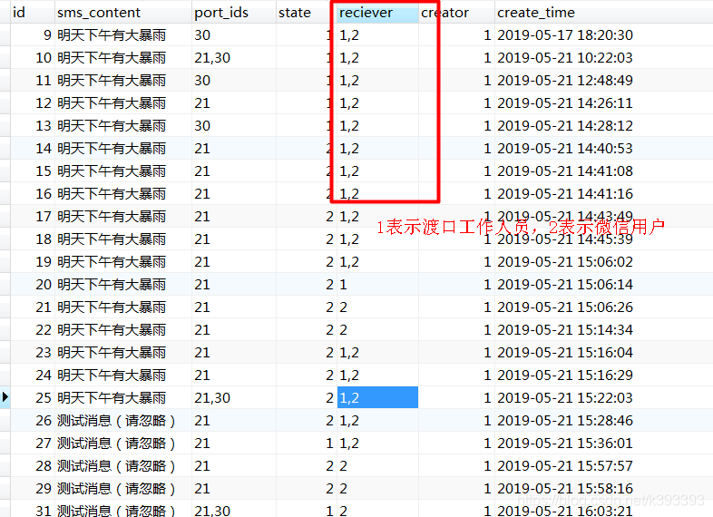Click the row indicator arrow beside id 25
The width and height of the screenshot is (713, 517).
pos(5,397)
